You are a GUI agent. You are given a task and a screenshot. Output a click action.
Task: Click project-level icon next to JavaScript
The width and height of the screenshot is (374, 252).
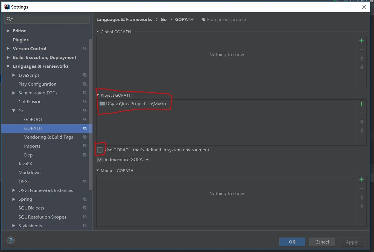[x=85, y=75]
